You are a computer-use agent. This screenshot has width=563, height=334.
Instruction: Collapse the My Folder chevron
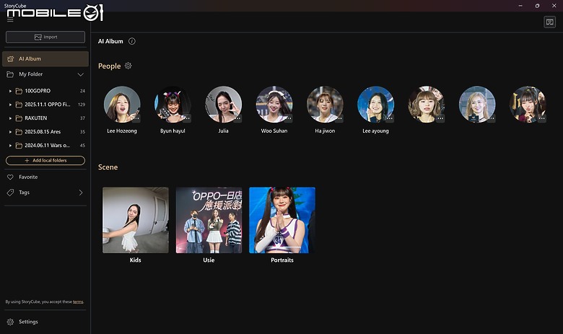click(x=80, y=74)
